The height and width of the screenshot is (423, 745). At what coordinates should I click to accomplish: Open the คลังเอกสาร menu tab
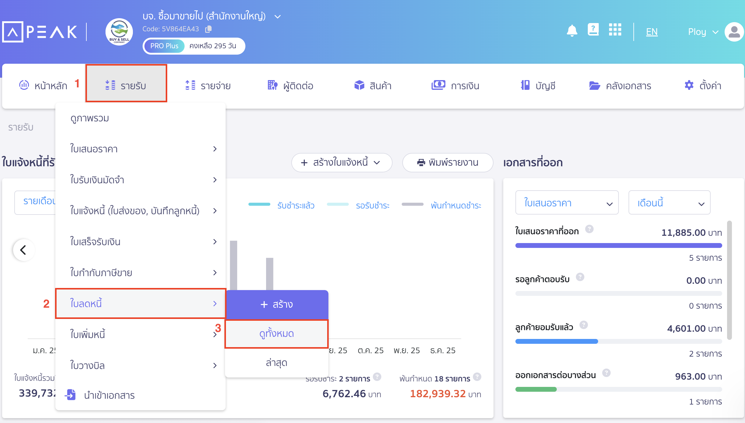tap(620, 86)
